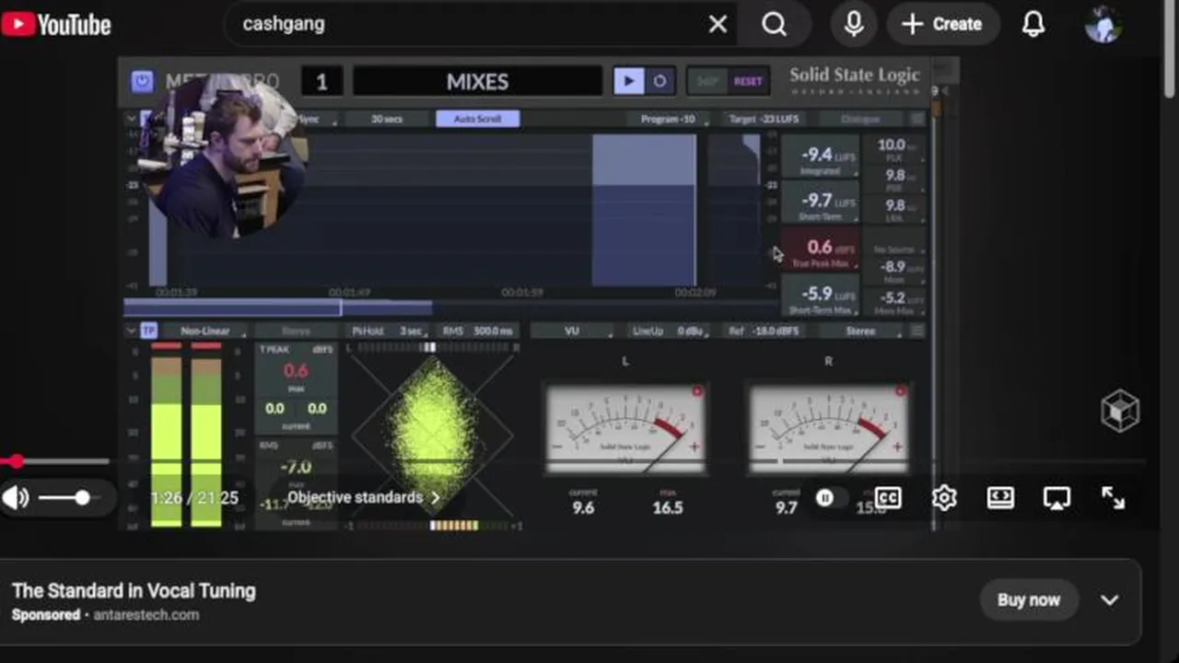Viewport: 1179px width, 663px height.
Task: Toggle the TP button in the meter section
Action: (148, 331)
